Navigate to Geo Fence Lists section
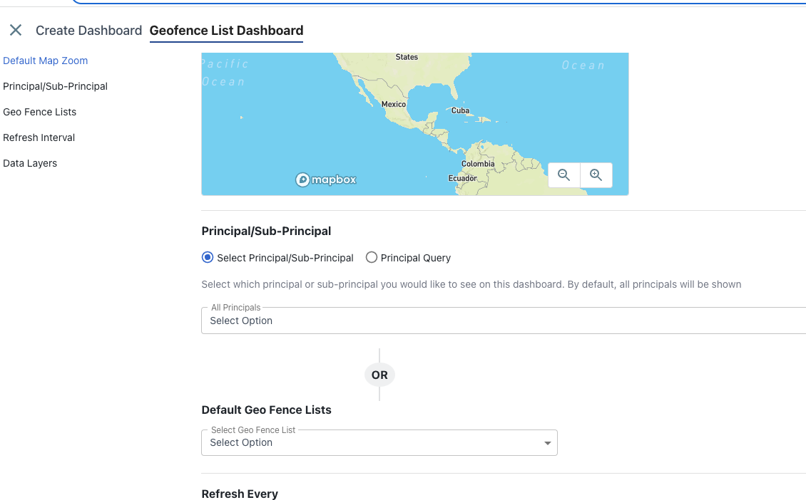 (x=39, y=112)
